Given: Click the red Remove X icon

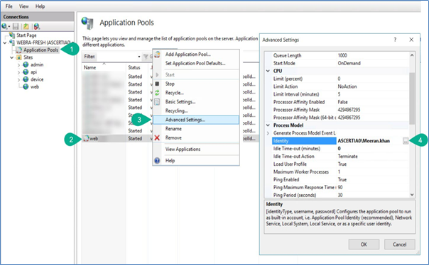Looking at the screenshot, I should (157, 138).
